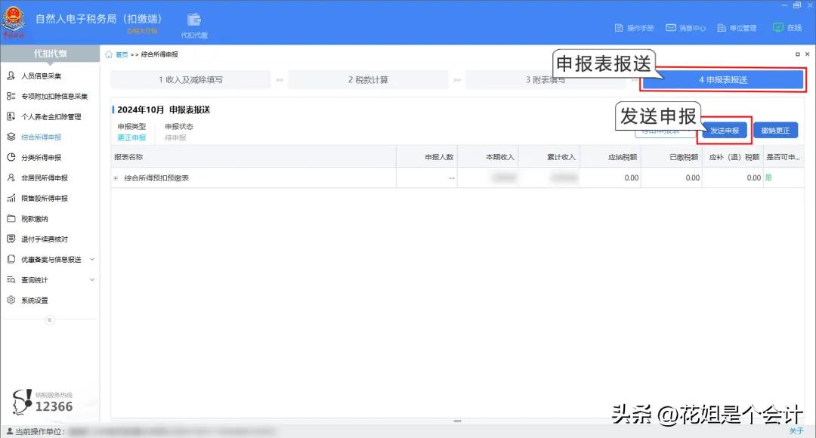
Task: Open 个人养老金扣除管理 module
Action: point(50,116)
